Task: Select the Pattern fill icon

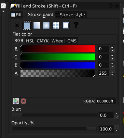Action: [56, 25]
